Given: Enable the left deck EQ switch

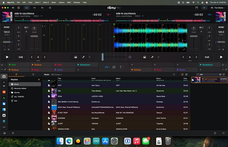Looking at the screenshot, I should (x=26, y=28).
